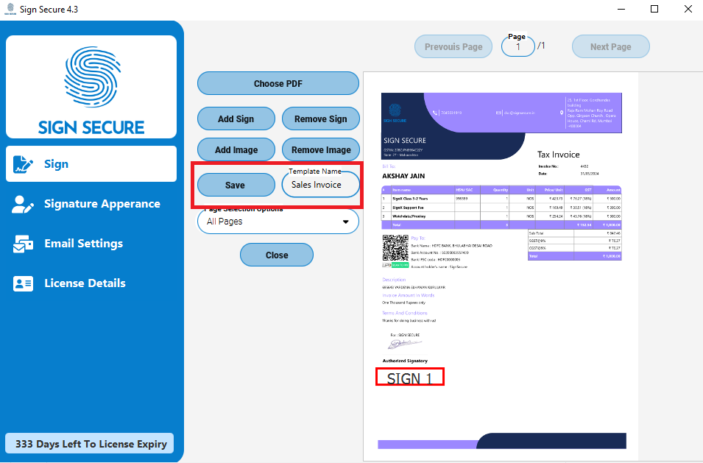This screenshot has width=703, height=463.
Task: Go to Prevouis Page
Action: coord(453,46)
